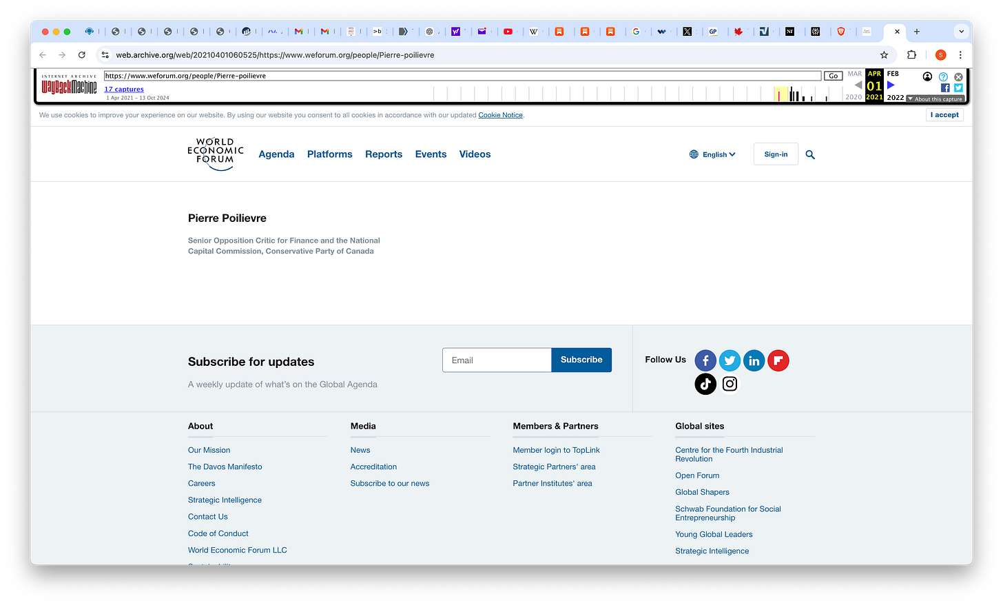The image size is (1003, 605).
Task: Switch to the YouTube tab
Action: 508,32
